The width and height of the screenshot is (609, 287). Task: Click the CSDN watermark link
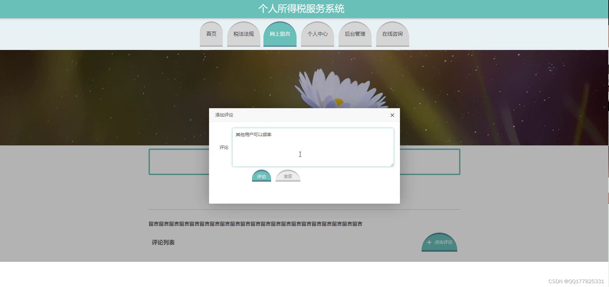(576, 281)
